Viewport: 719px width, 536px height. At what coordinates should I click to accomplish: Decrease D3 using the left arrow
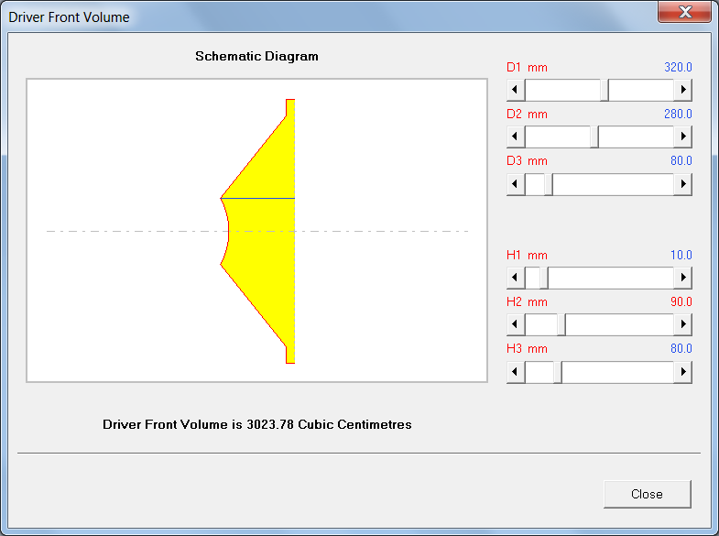point(516,184)
